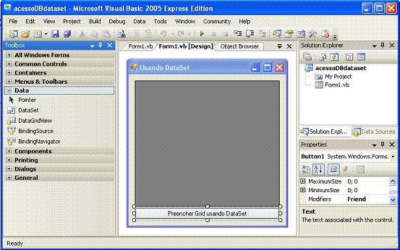
Task: Open the Build menu
Action: coord(95,21)
